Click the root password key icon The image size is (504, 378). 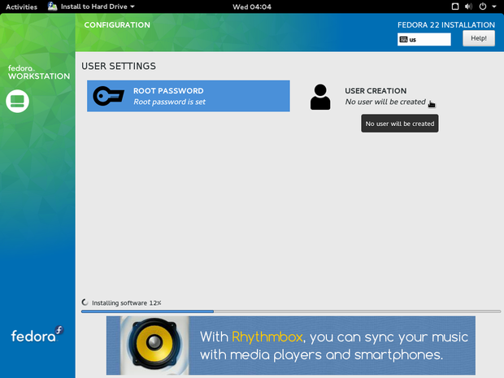(x=108, y=96)
